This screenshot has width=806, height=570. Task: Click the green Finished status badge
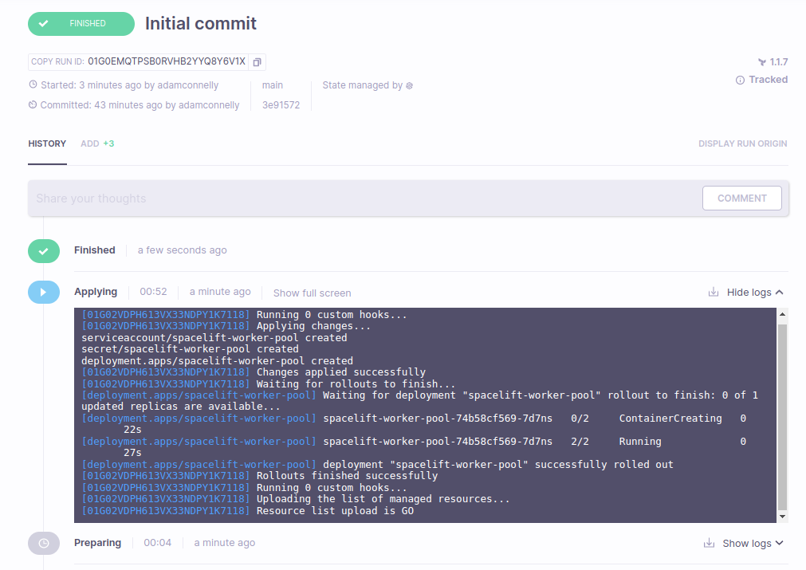81,24
